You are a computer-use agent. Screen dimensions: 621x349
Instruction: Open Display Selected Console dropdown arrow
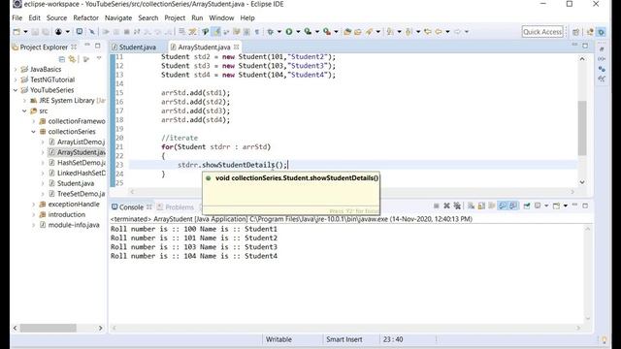(546, 206)
